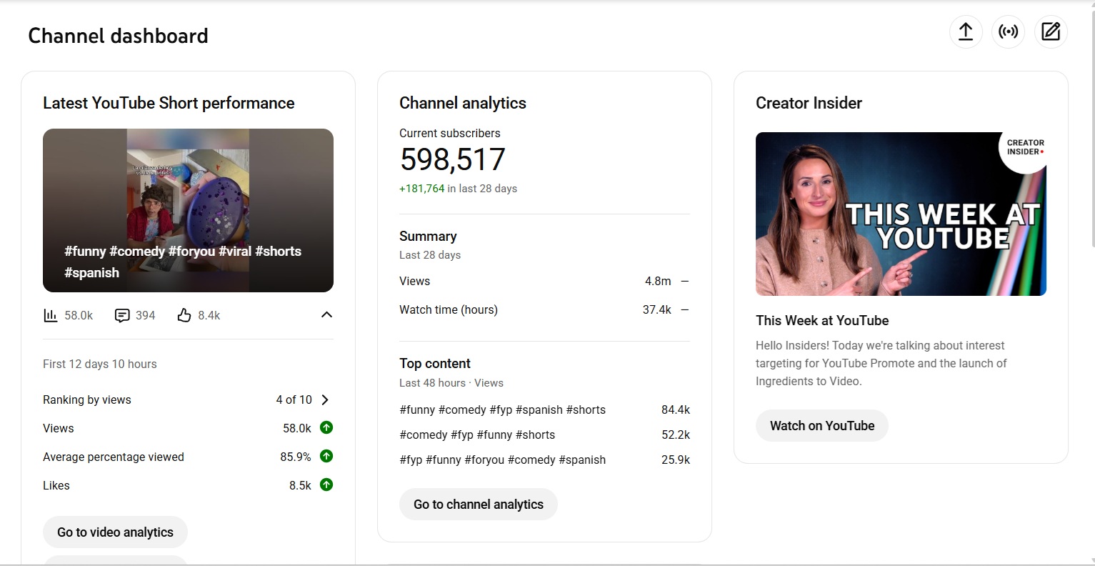Click the upload video arrow icon
The width and height of the screenshot is (1095, 566).
(x=966, y=32)
